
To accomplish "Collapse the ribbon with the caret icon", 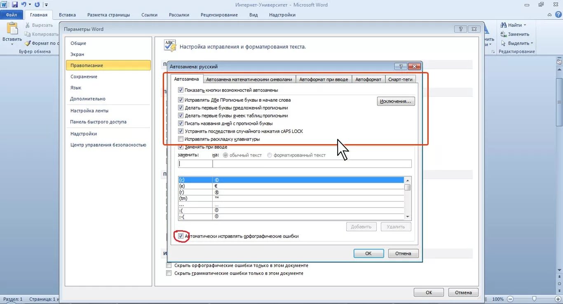I will [x=549, y=15].
